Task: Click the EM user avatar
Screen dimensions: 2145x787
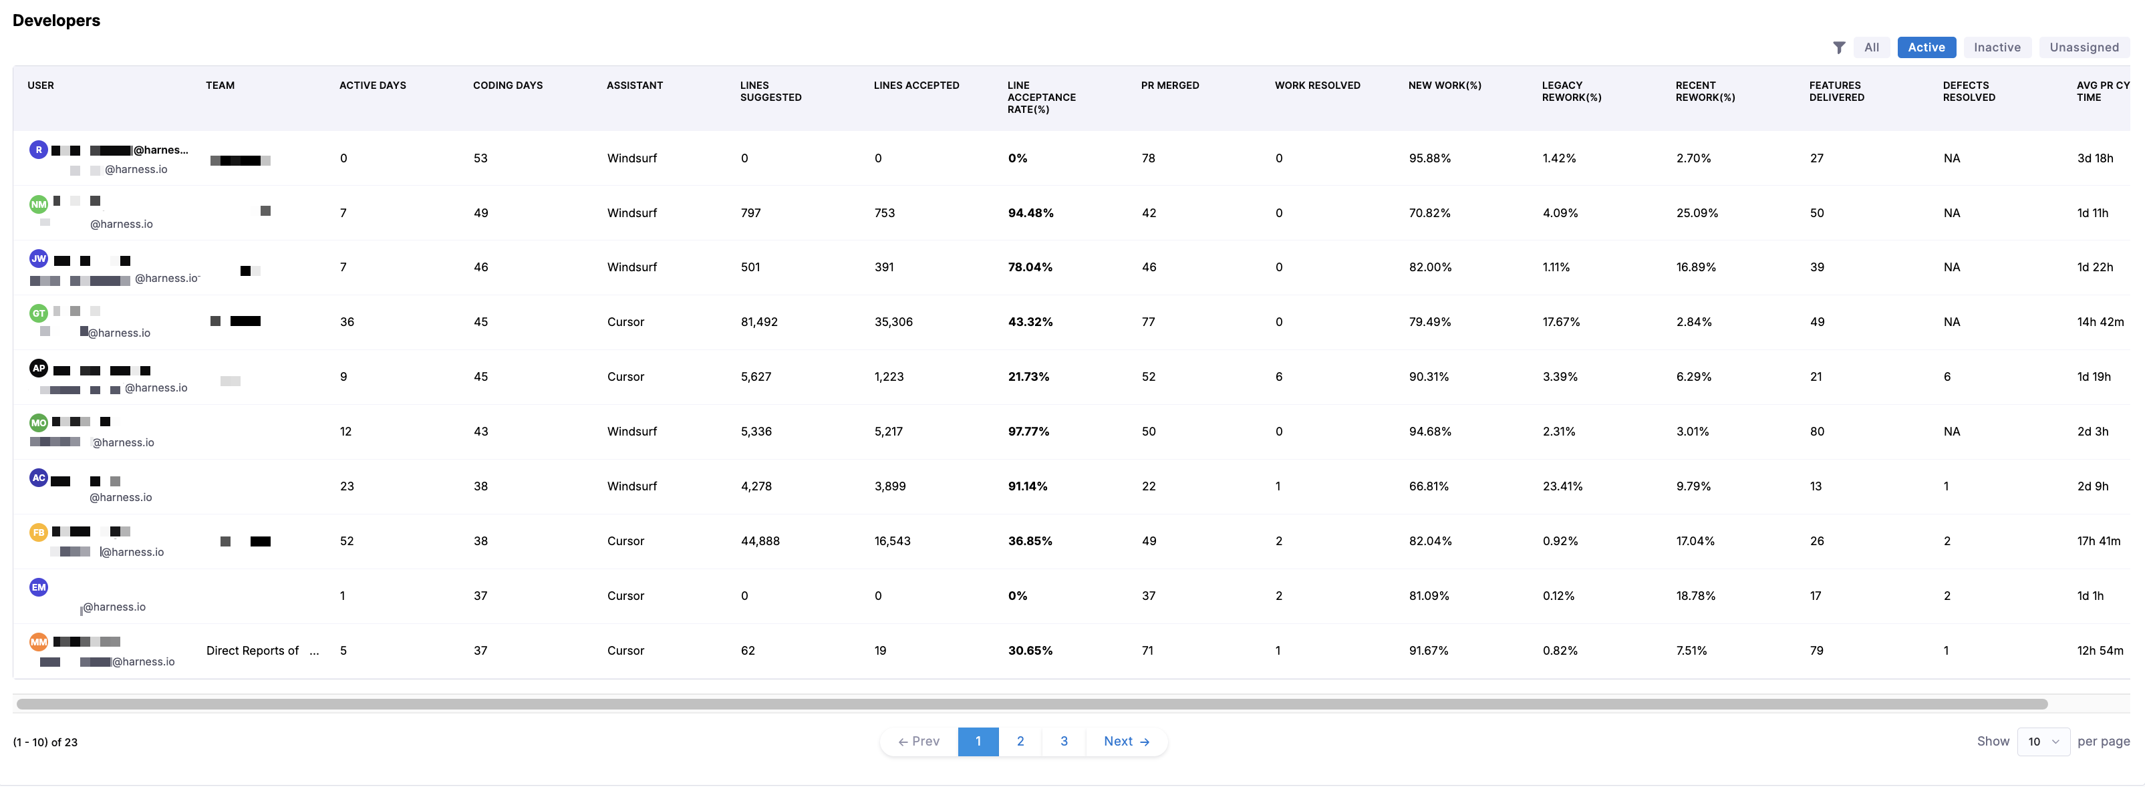Action: click(38, 587)
